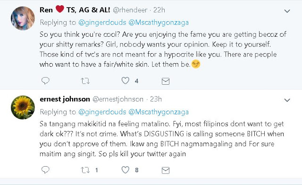View the 22h timestamp on Ren's tweet
This screenshot has height=185, width=302.
(x=159, y=10)
